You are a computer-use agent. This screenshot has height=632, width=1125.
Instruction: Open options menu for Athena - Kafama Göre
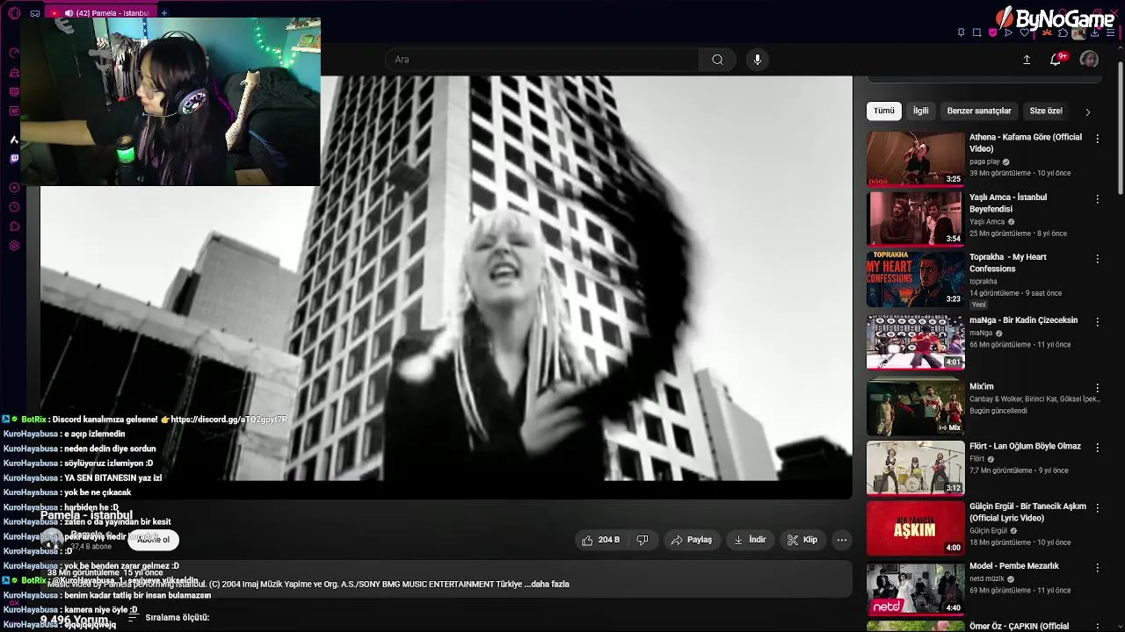click(x=1097, y=139)
